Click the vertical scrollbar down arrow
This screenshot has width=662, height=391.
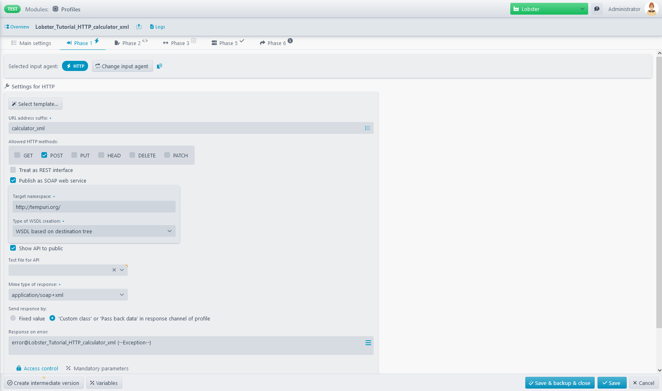click(x=659, y=370)
